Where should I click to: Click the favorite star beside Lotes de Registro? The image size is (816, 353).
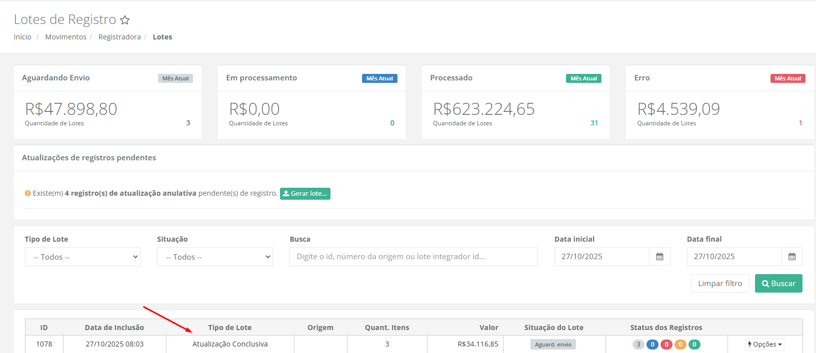125,20
